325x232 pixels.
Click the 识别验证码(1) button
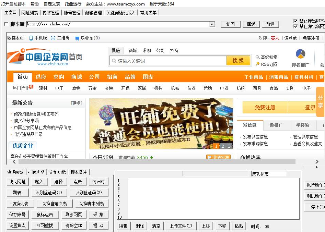(49, 193)
